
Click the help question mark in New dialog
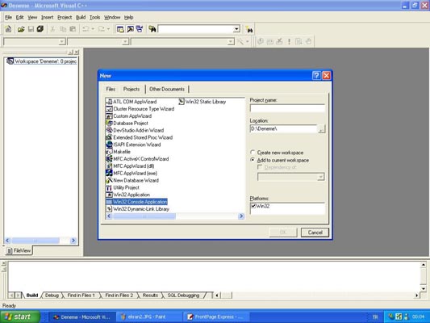point(316,75)
